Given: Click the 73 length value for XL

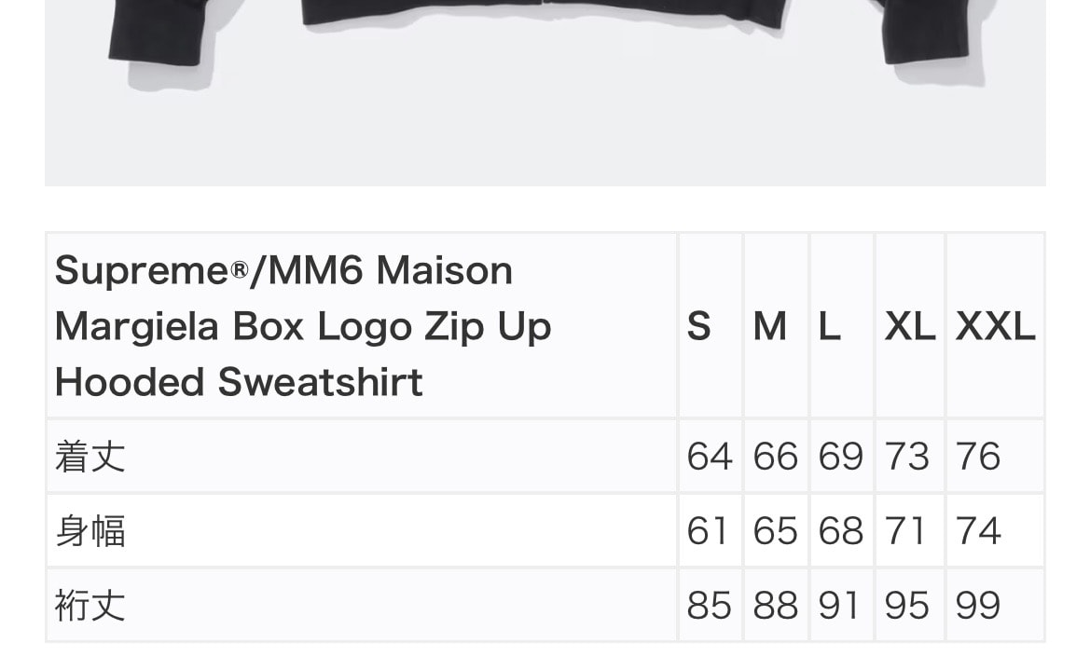Looking at the screenshot, I should (907, 457).
